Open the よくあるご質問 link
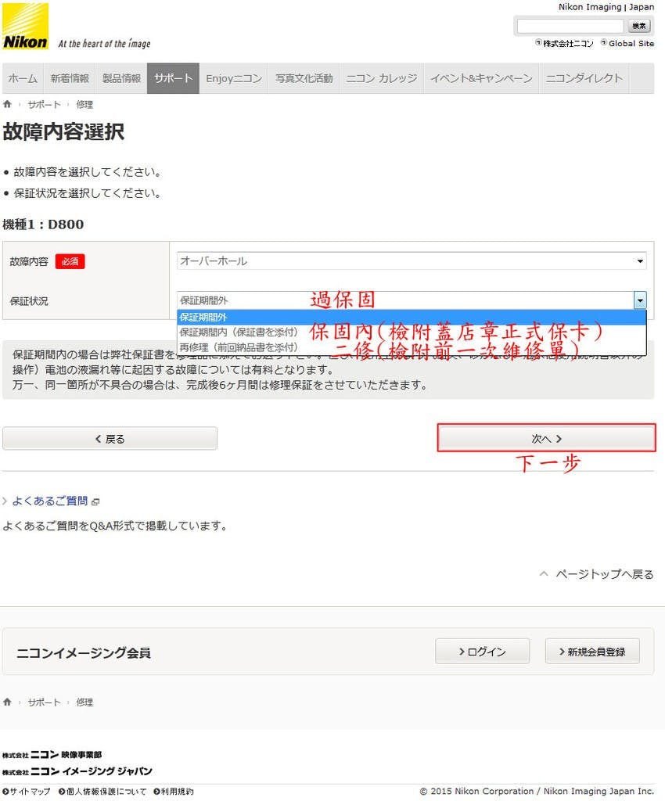 coord(49,501)
